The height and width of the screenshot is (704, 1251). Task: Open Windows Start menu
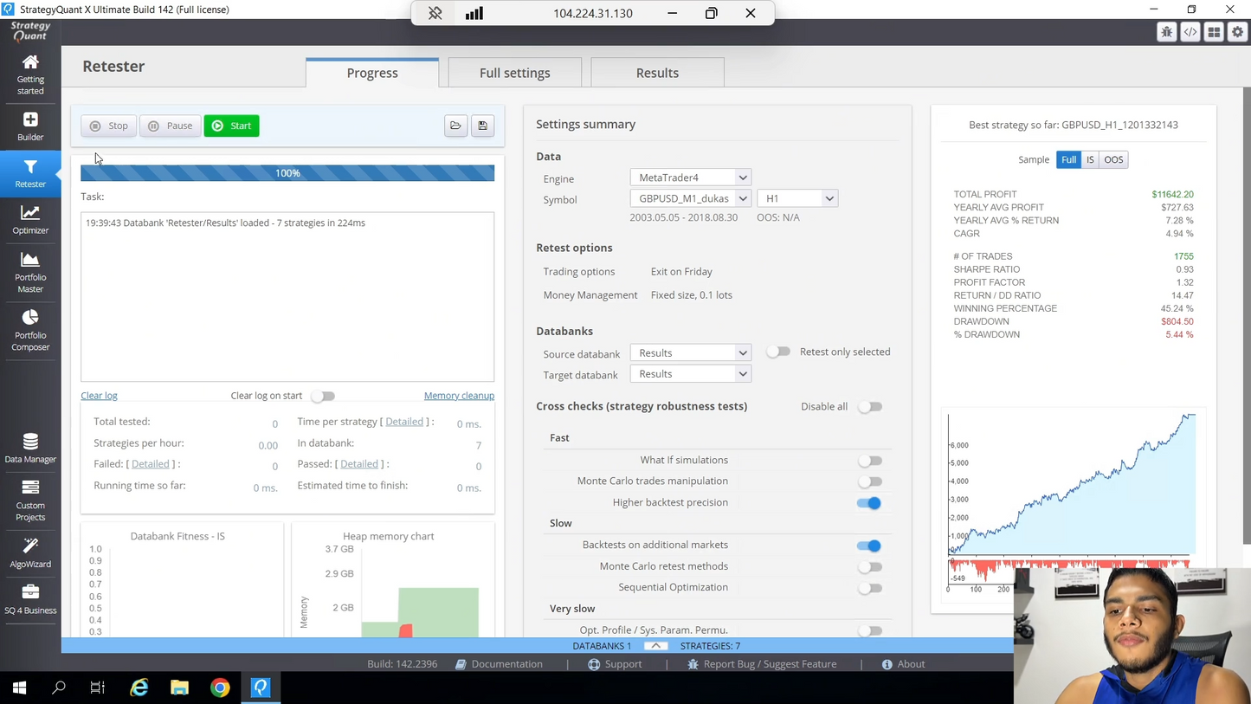19,688
